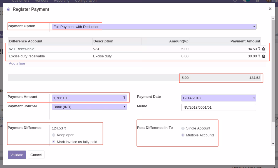
Task: Close the Register Payment dialog
Action: (270, 9)
